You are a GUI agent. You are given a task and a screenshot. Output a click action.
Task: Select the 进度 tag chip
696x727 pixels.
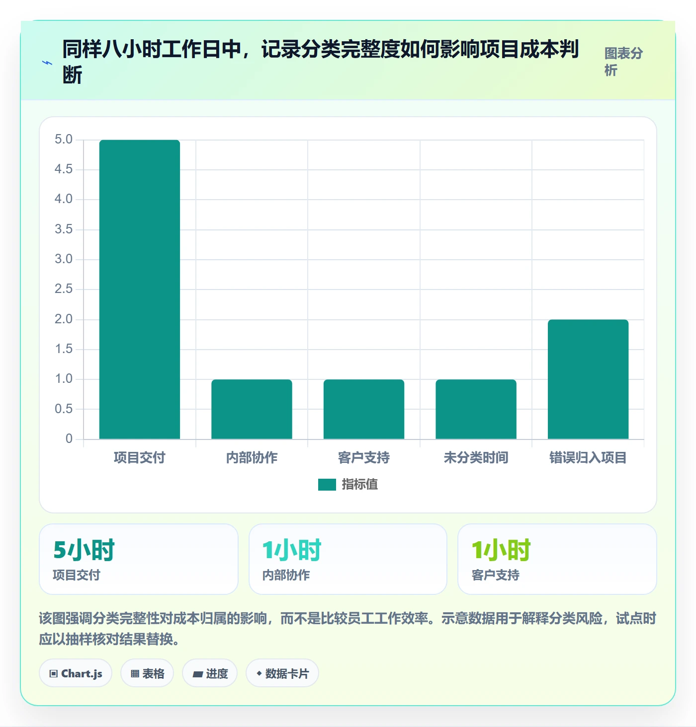210,673
